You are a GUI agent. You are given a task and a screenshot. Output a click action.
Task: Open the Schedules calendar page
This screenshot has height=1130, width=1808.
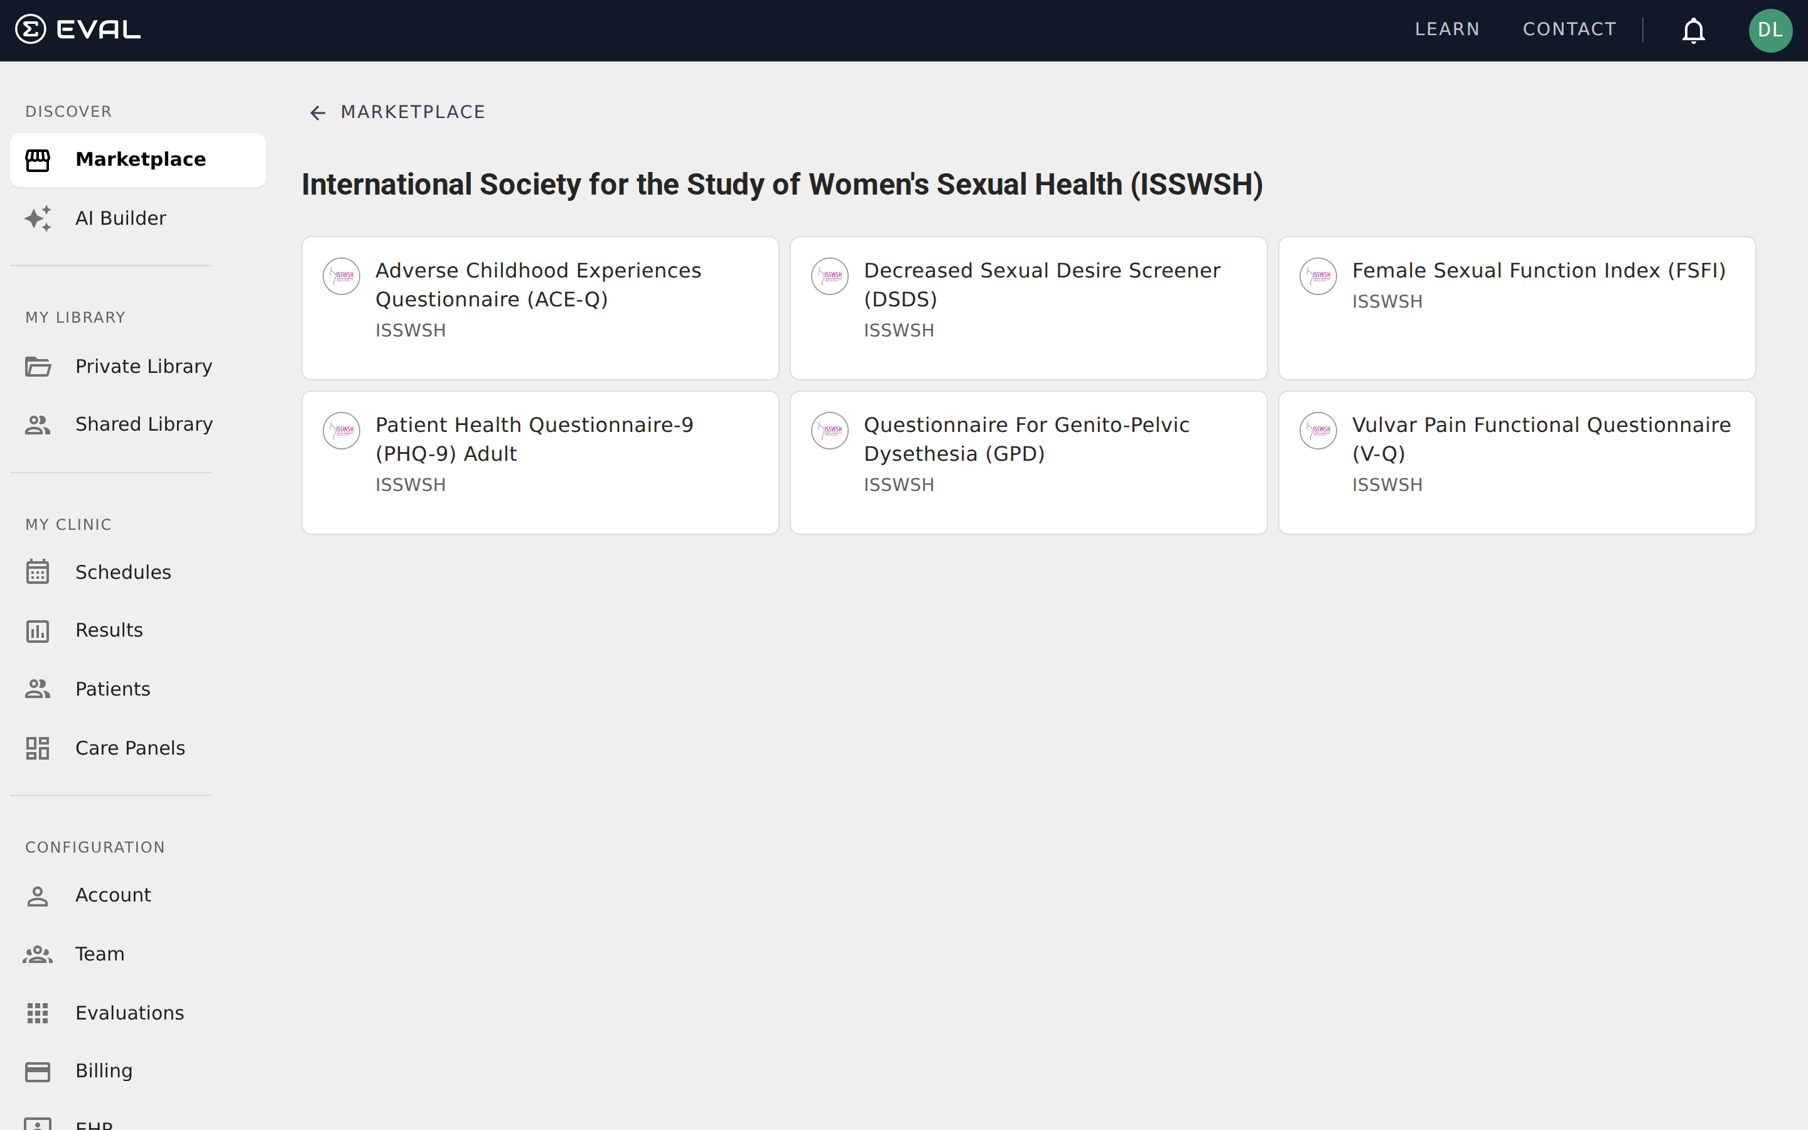point(122,573)
